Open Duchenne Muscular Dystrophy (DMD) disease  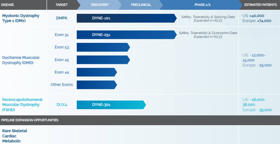pos(21,60)
